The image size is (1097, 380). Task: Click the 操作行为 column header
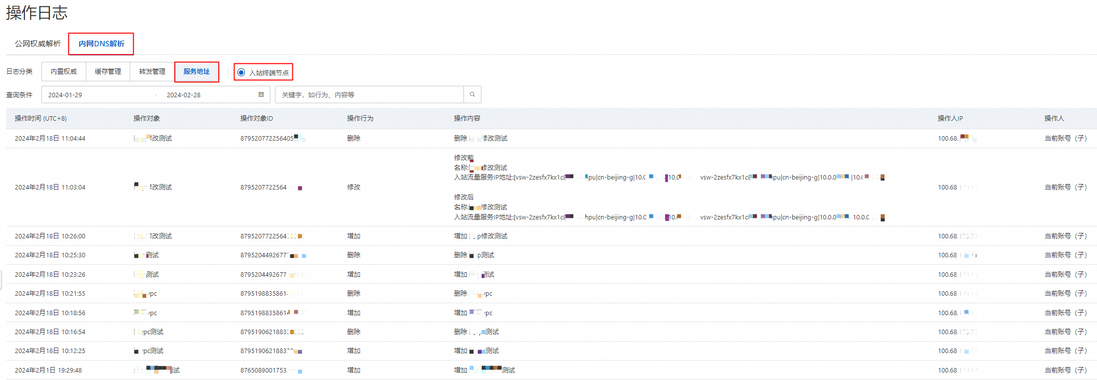click(360, 118)
